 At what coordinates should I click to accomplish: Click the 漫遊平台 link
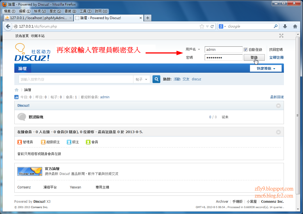coord(50,187)
